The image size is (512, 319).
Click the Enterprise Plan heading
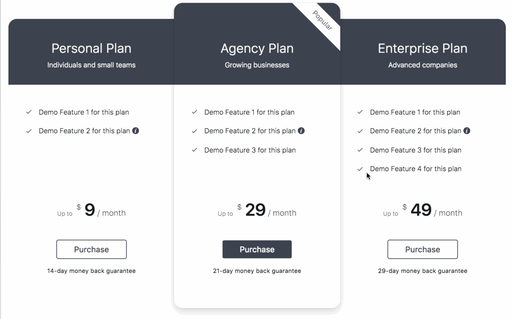(422, 48)
